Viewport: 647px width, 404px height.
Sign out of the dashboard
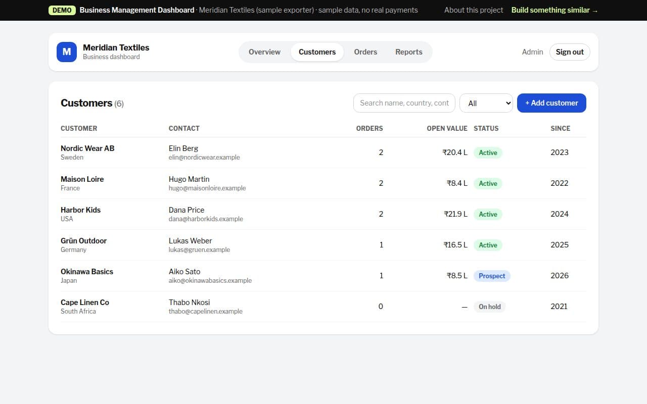[570, 52]
